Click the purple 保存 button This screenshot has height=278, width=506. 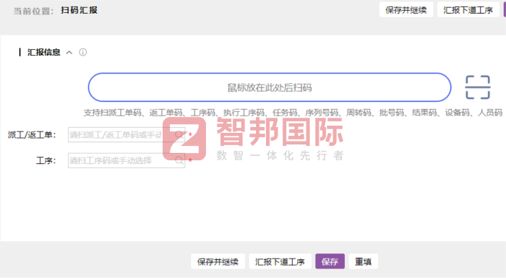point(330,261)
